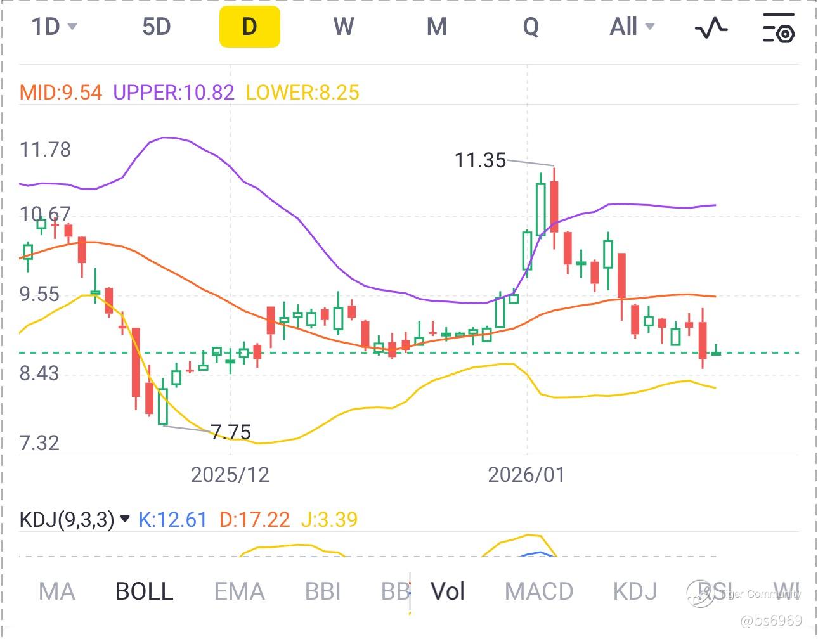The height and width of the screenshot is (639, 818).
Task: Click the 2025/12 date axis label
Action: pos(230,475)
